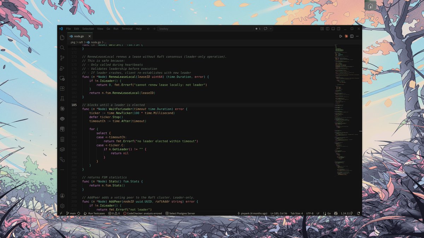Open the Search view in activity bar
This screenshot has width=424, height=238.
click(x=62, y=48)
